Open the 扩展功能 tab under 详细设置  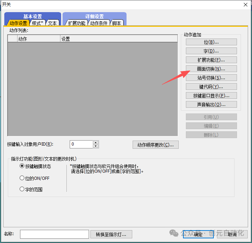pyautogui.click(x=76, y=23)
